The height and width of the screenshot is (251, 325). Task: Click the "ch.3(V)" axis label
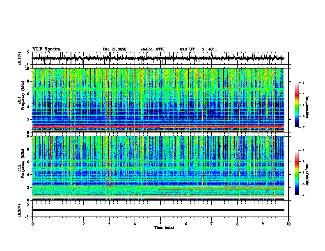tap(20, 210)
